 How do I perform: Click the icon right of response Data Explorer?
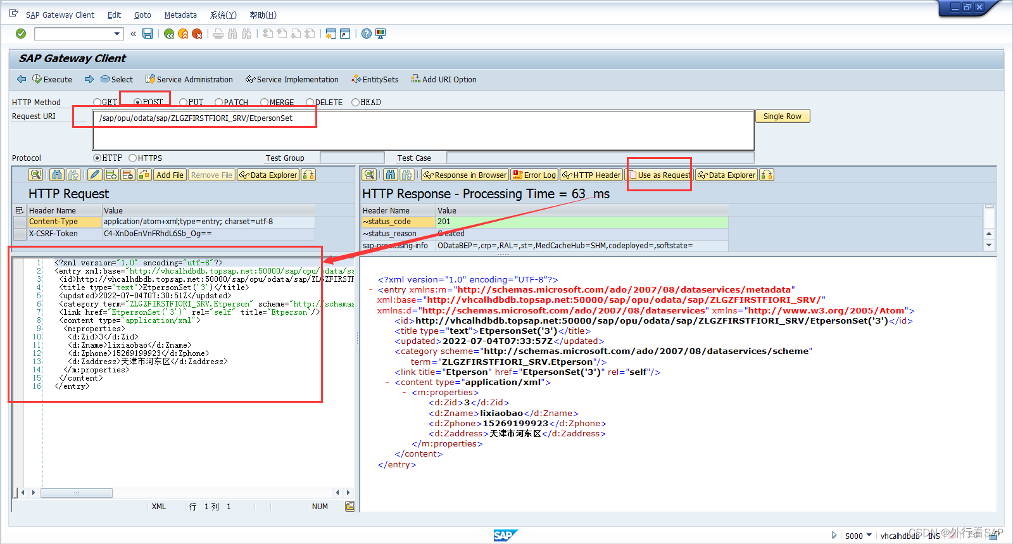(767, 175)
